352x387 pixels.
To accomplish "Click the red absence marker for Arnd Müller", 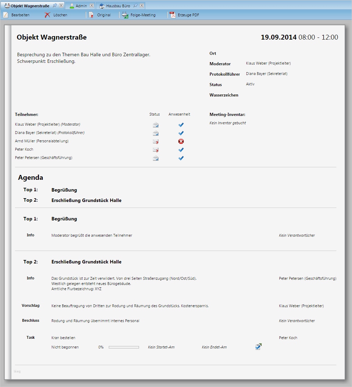I will pos(181,141).
